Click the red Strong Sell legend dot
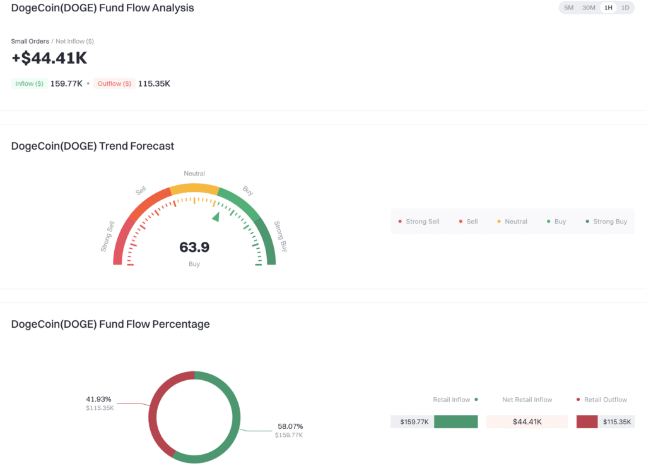This screenshot has height=473, width=646. 400,222
